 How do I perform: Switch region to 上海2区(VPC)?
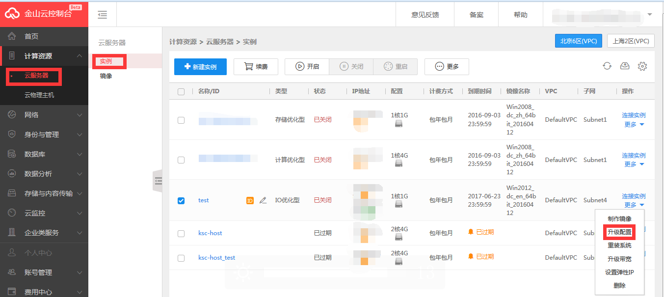[x=631, y=41]
